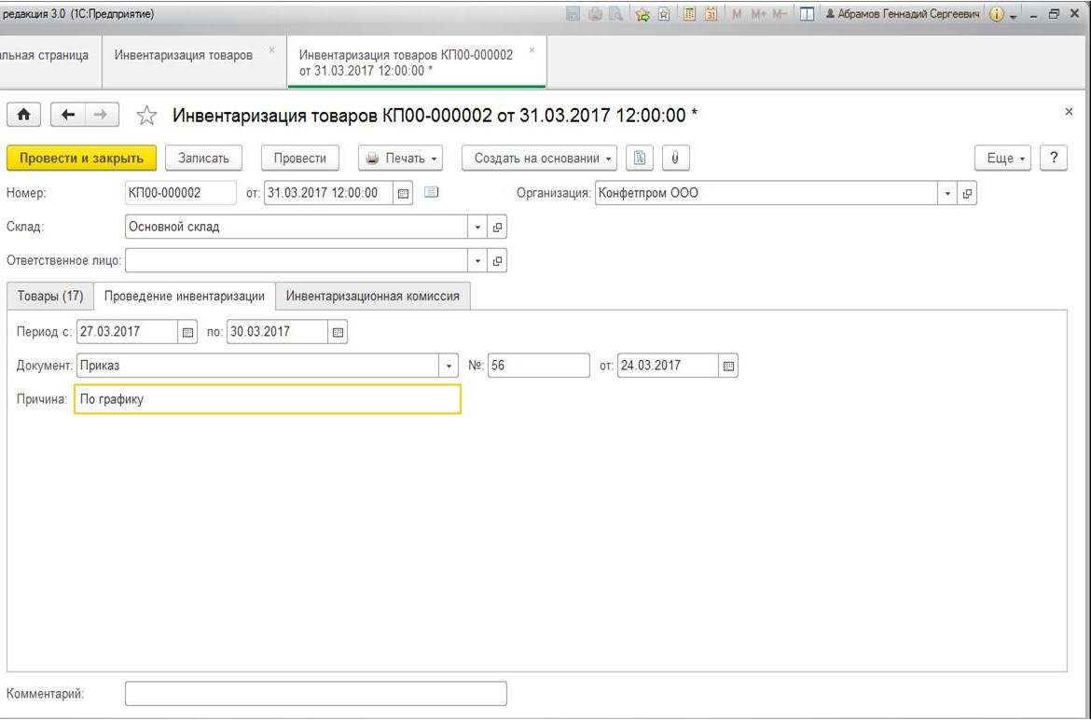Image resolution: width=1091 pixels, height=720 pixels.
Task: Open calendar picker for document date
Action: point(403,193)
